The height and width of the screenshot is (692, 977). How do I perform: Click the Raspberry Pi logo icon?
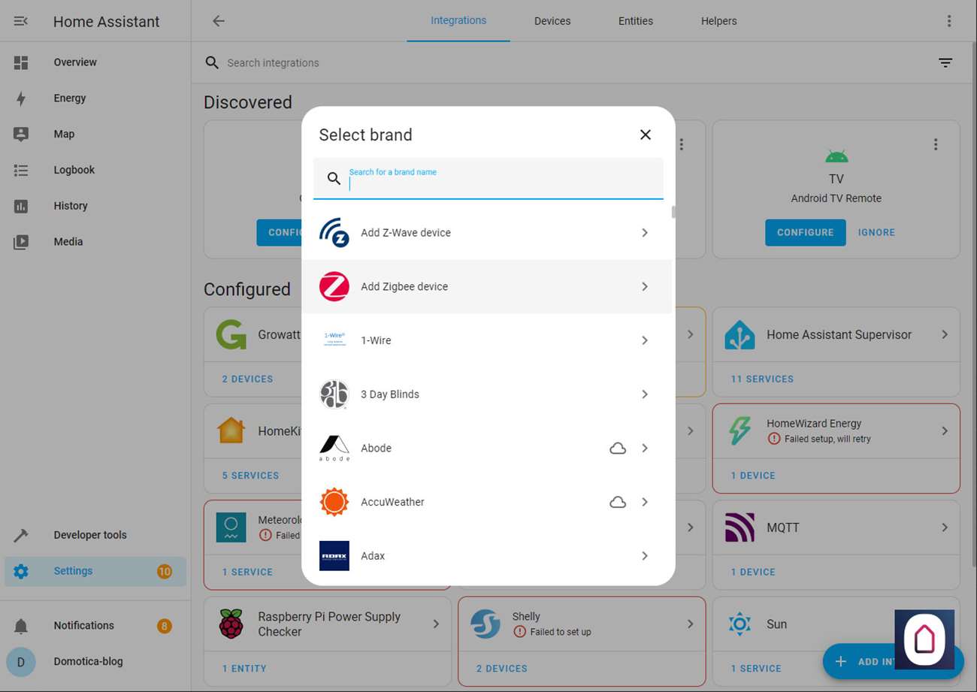click(231, 624)
